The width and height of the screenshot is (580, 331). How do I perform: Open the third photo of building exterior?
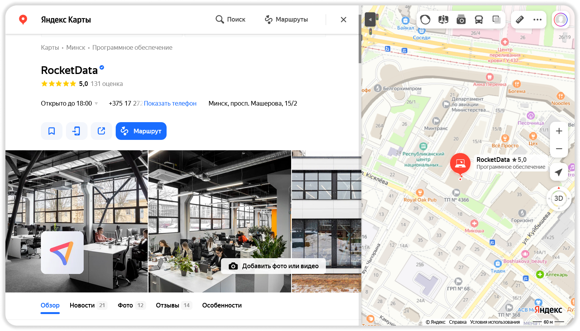point(326,221)
